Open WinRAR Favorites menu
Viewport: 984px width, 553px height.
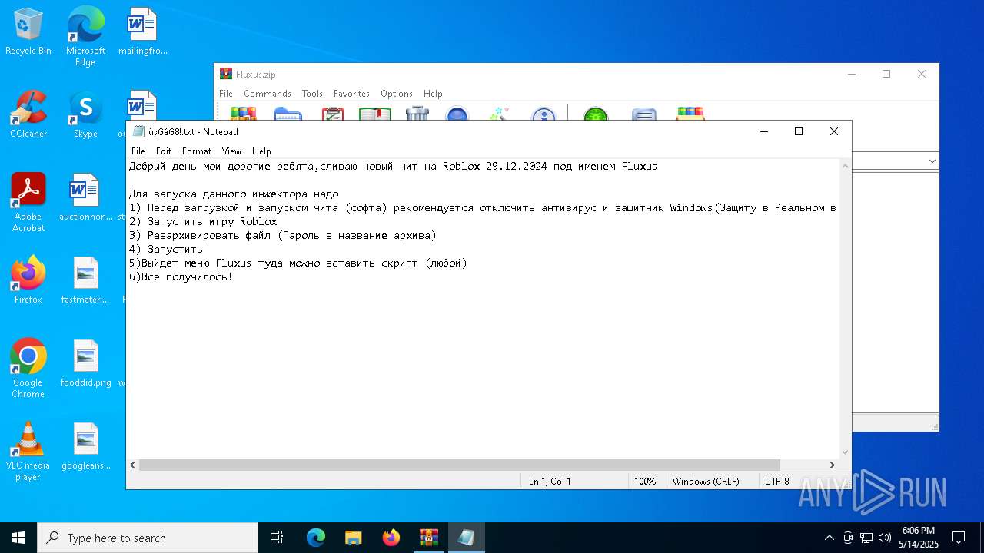[351, 94]
